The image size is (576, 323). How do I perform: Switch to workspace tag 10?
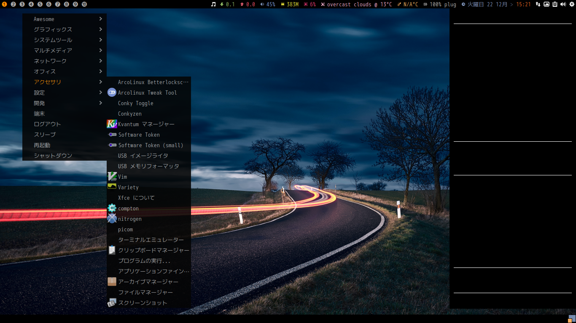[x=84, y=4]
